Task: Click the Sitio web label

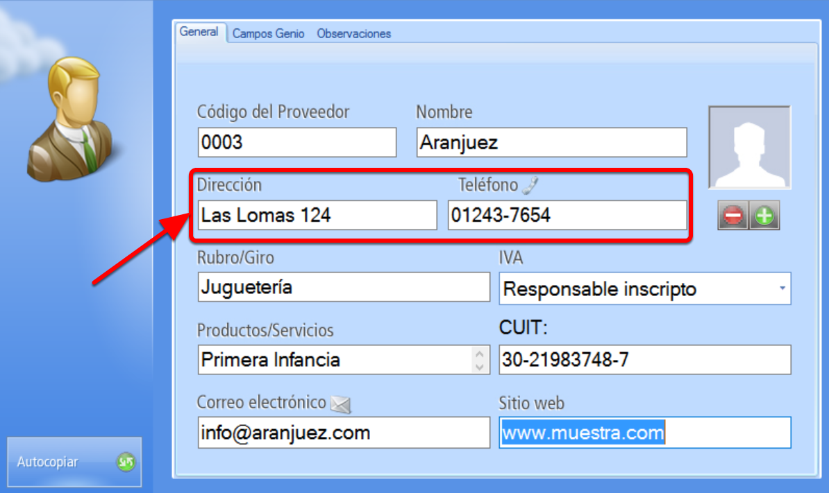Action: pyautogui.click(x=531, y=404)
